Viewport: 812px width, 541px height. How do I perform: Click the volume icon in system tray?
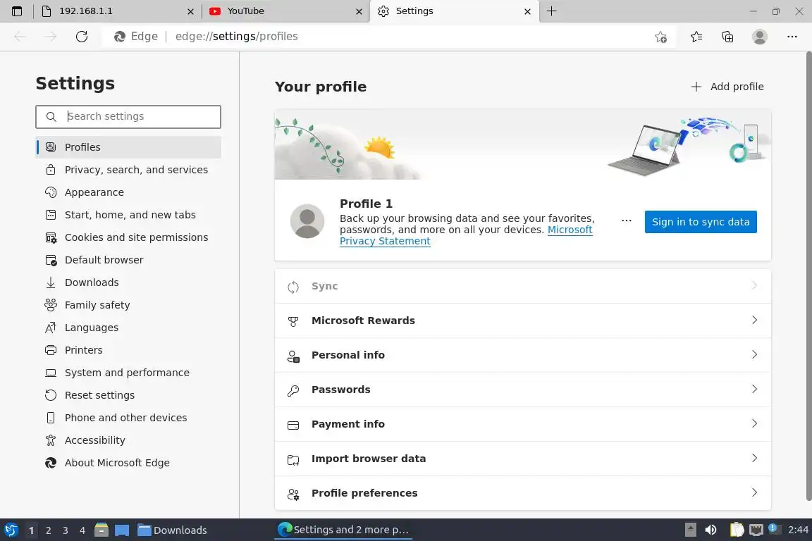[711, 530]
